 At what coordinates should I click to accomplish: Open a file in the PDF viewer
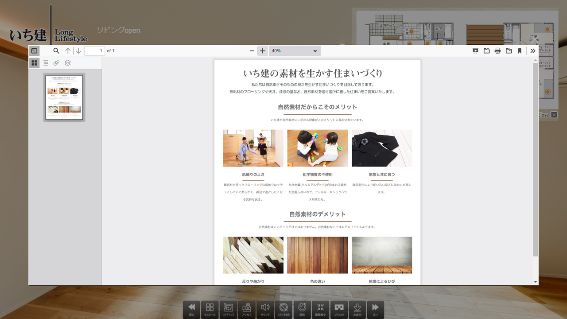pyautogui.click(x=486, y=51)
